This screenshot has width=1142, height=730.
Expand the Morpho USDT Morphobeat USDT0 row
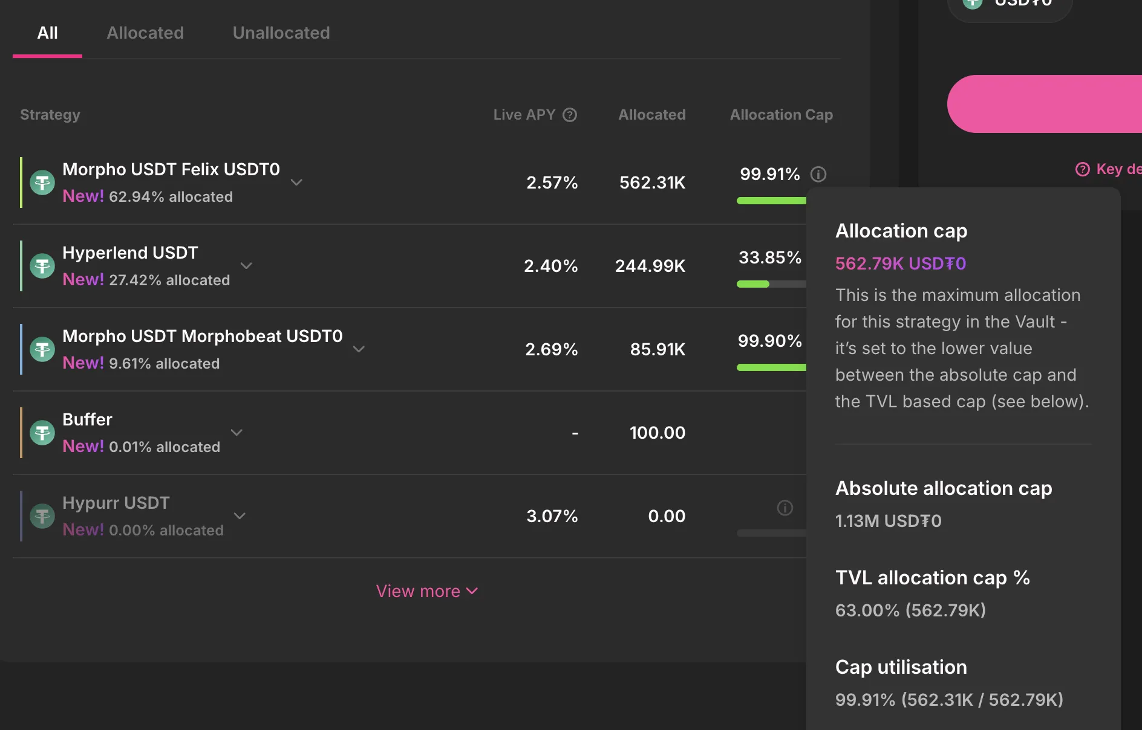359,349
